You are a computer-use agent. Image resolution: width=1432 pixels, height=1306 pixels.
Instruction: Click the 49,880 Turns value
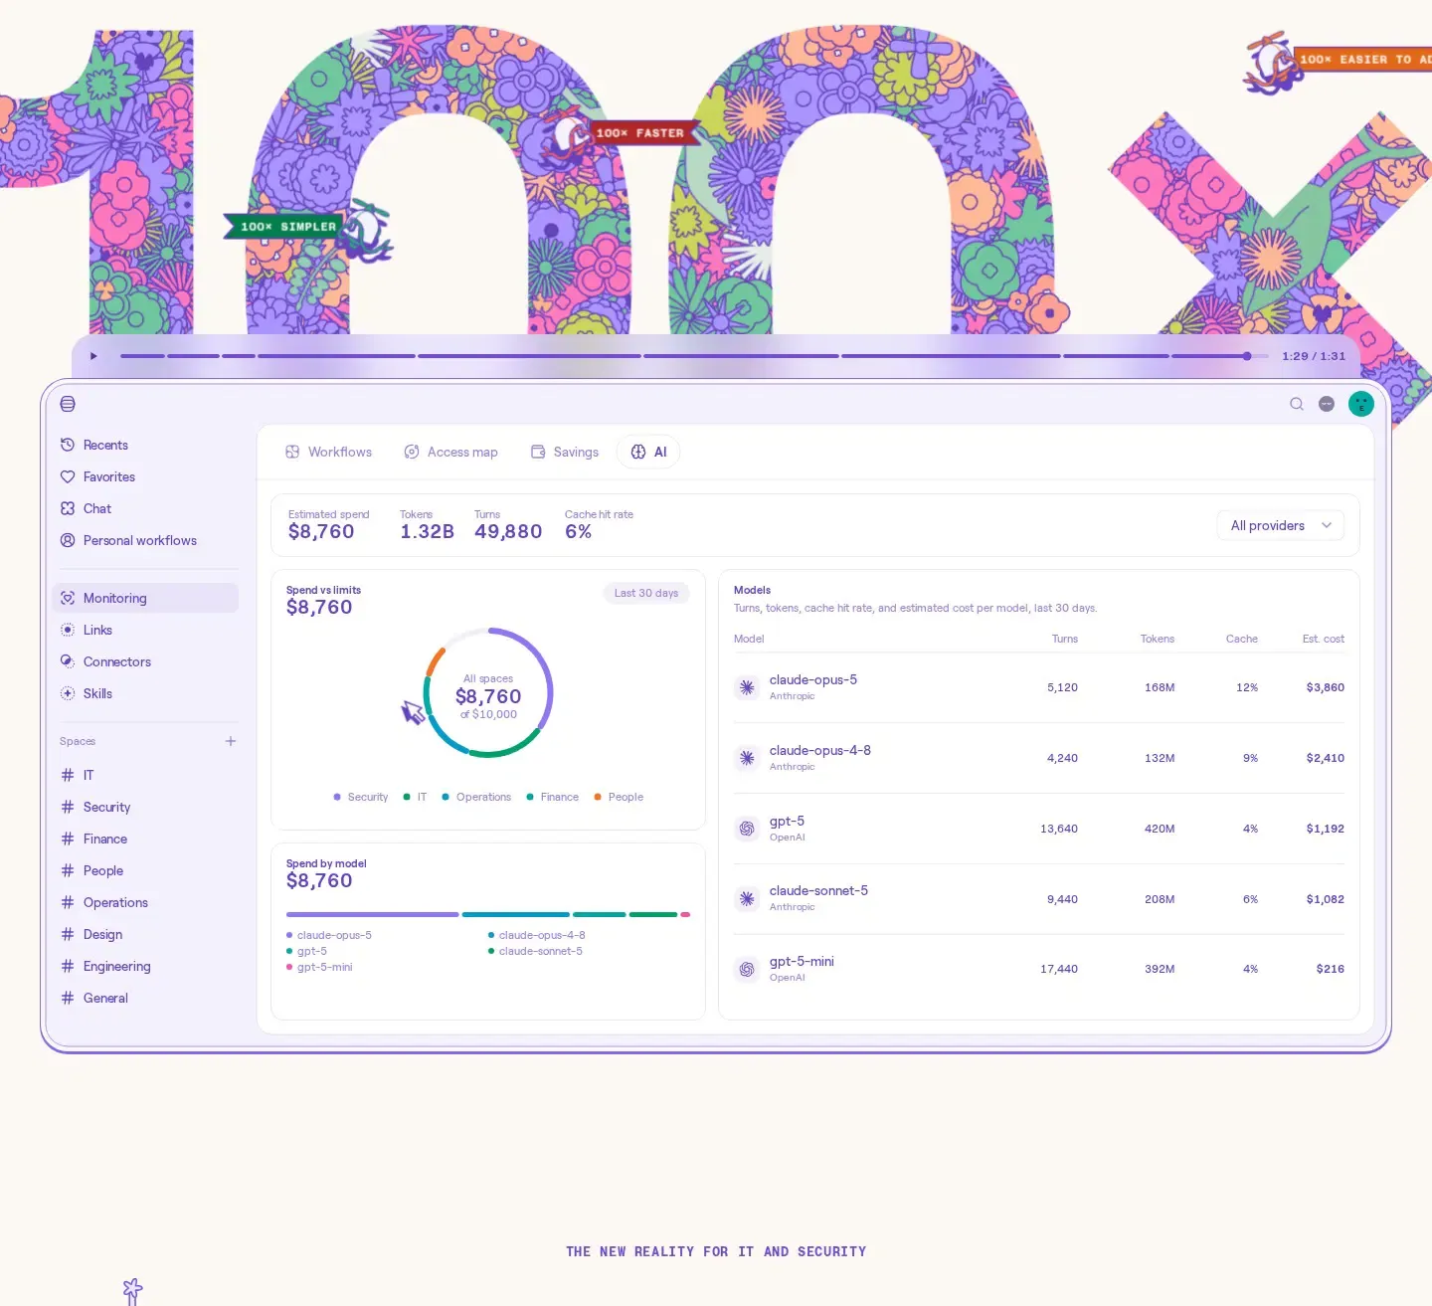[508, 531]
